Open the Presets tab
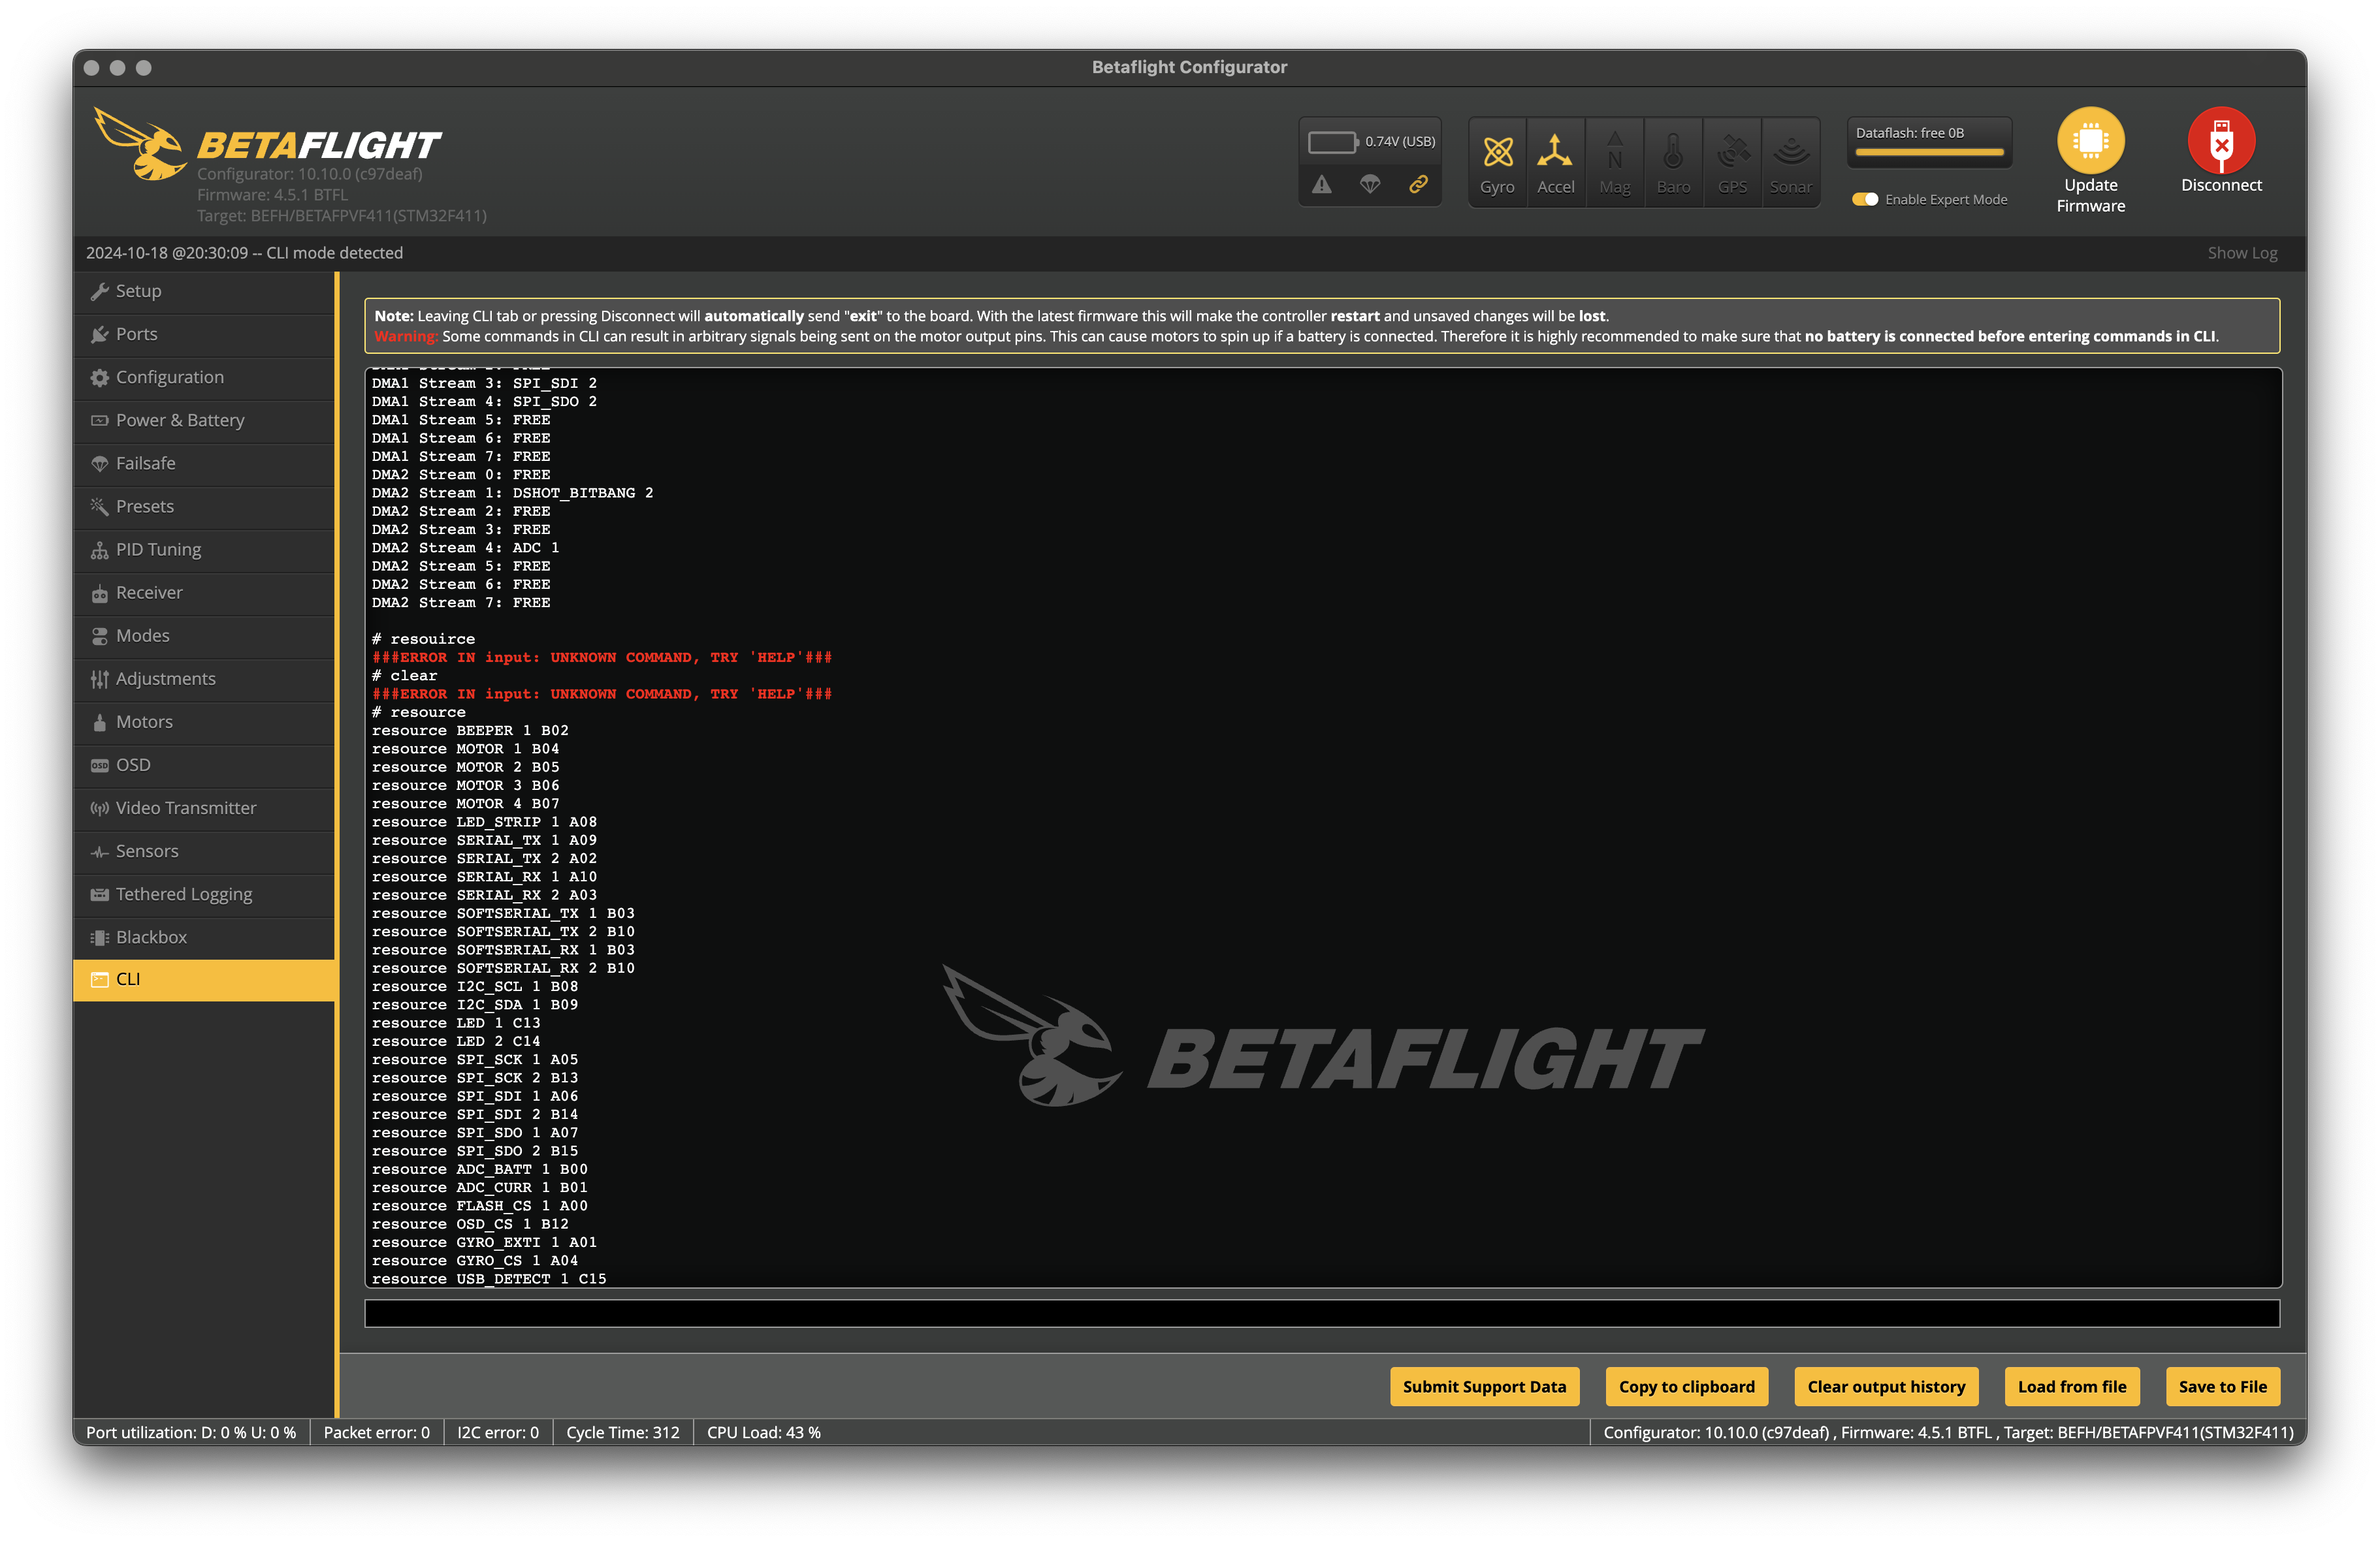 click(x=204, y=506)
